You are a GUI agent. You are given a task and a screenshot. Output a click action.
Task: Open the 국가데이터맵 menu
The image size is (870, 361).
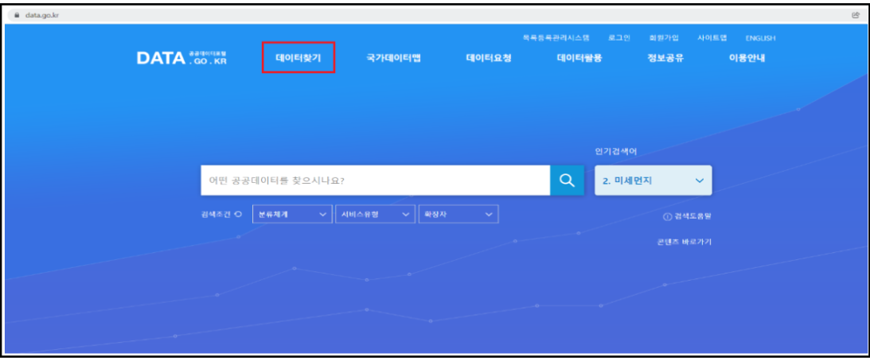tap(393, 58)
